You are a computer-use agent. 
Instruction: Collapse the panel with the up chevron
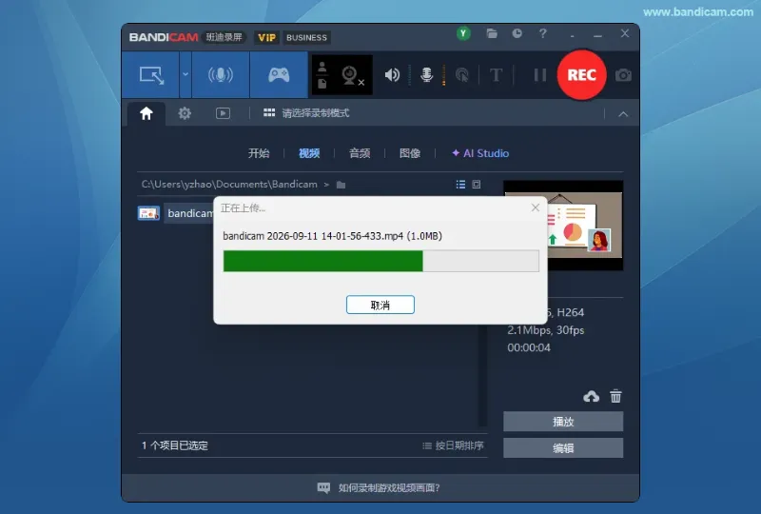[x=623, y=114]
